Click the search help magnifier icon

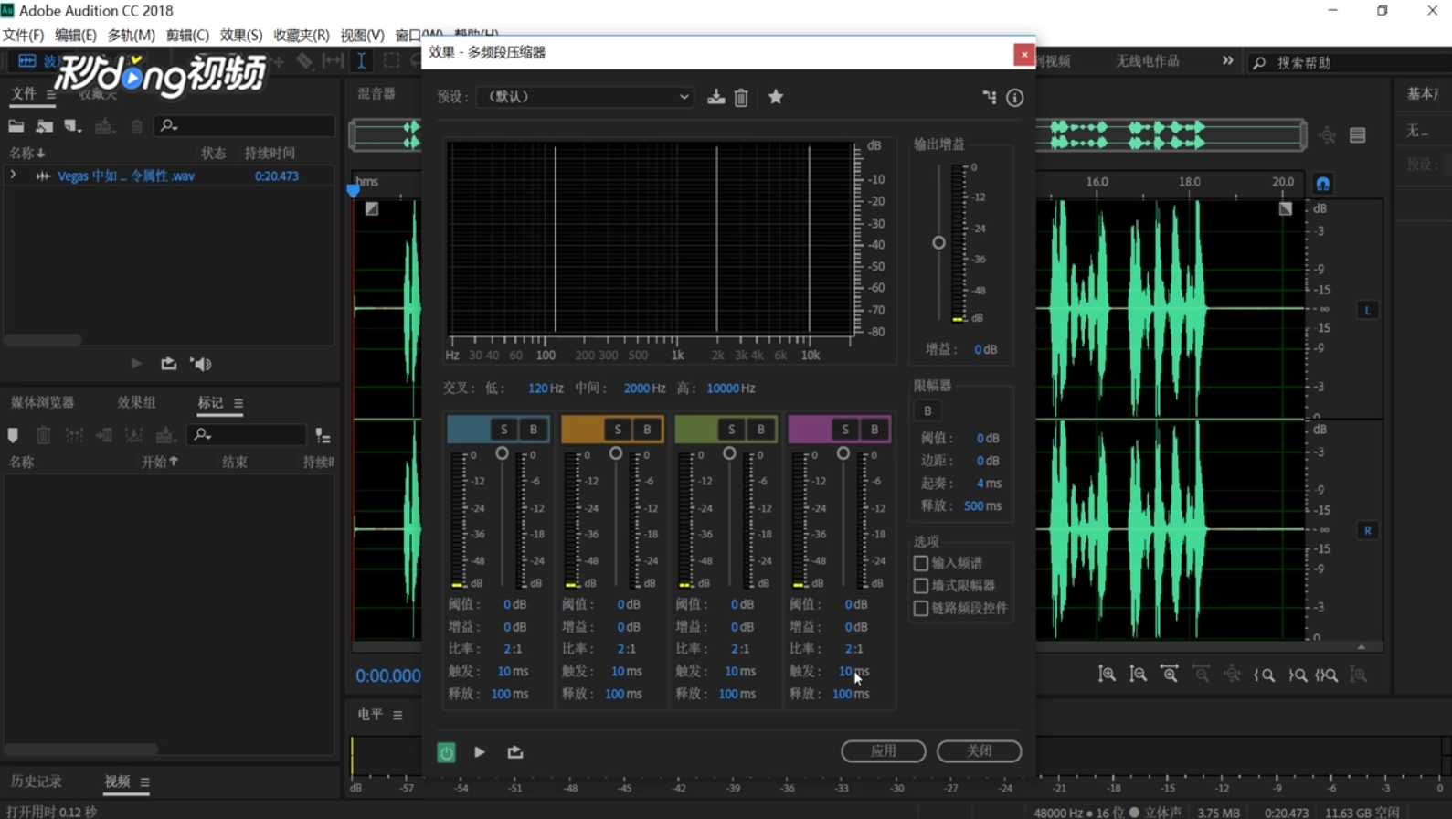[1259, 62]
